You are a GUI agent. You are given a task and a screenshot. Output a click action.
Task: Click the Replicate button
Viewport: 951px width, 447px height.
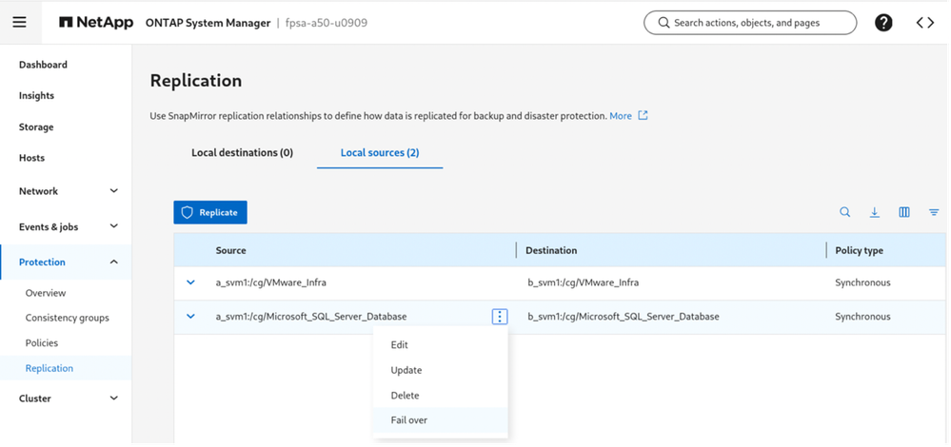tap(209, 212)
